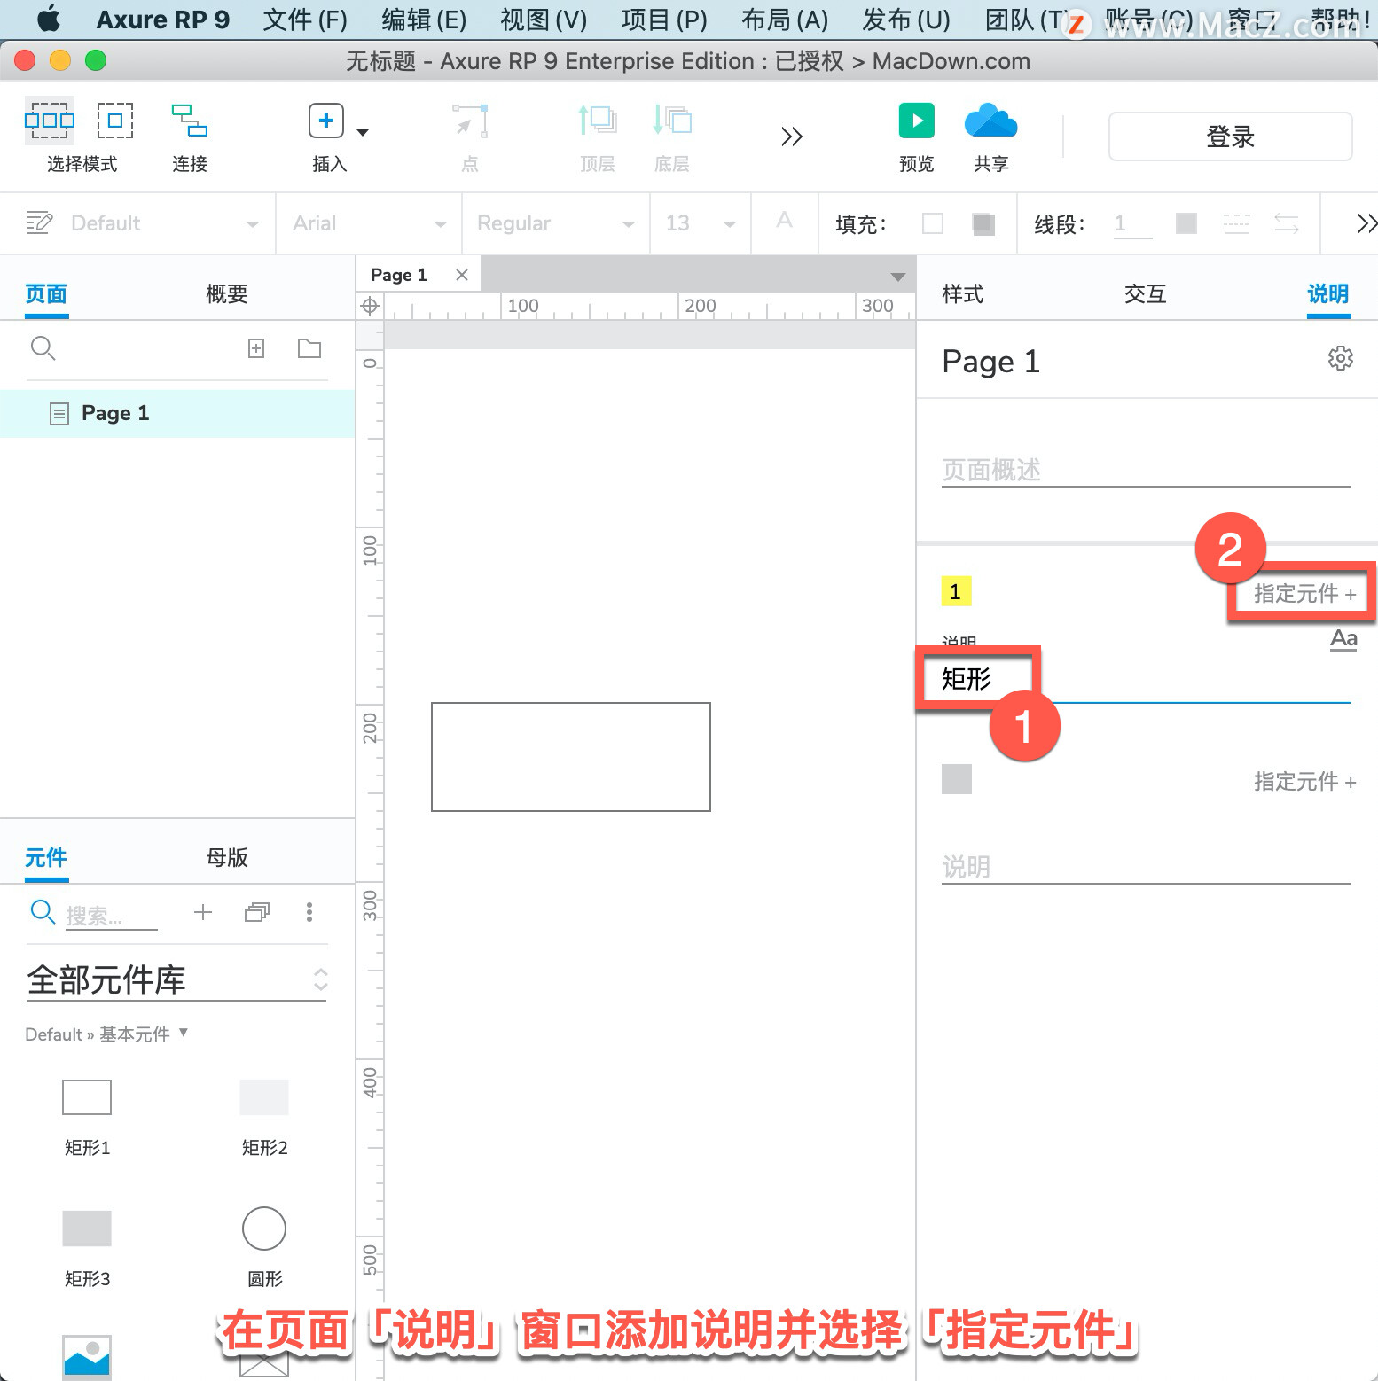Viewport: 1378px width, 1381px height.
Task: Click the line color swatch
Action: 1186,223
